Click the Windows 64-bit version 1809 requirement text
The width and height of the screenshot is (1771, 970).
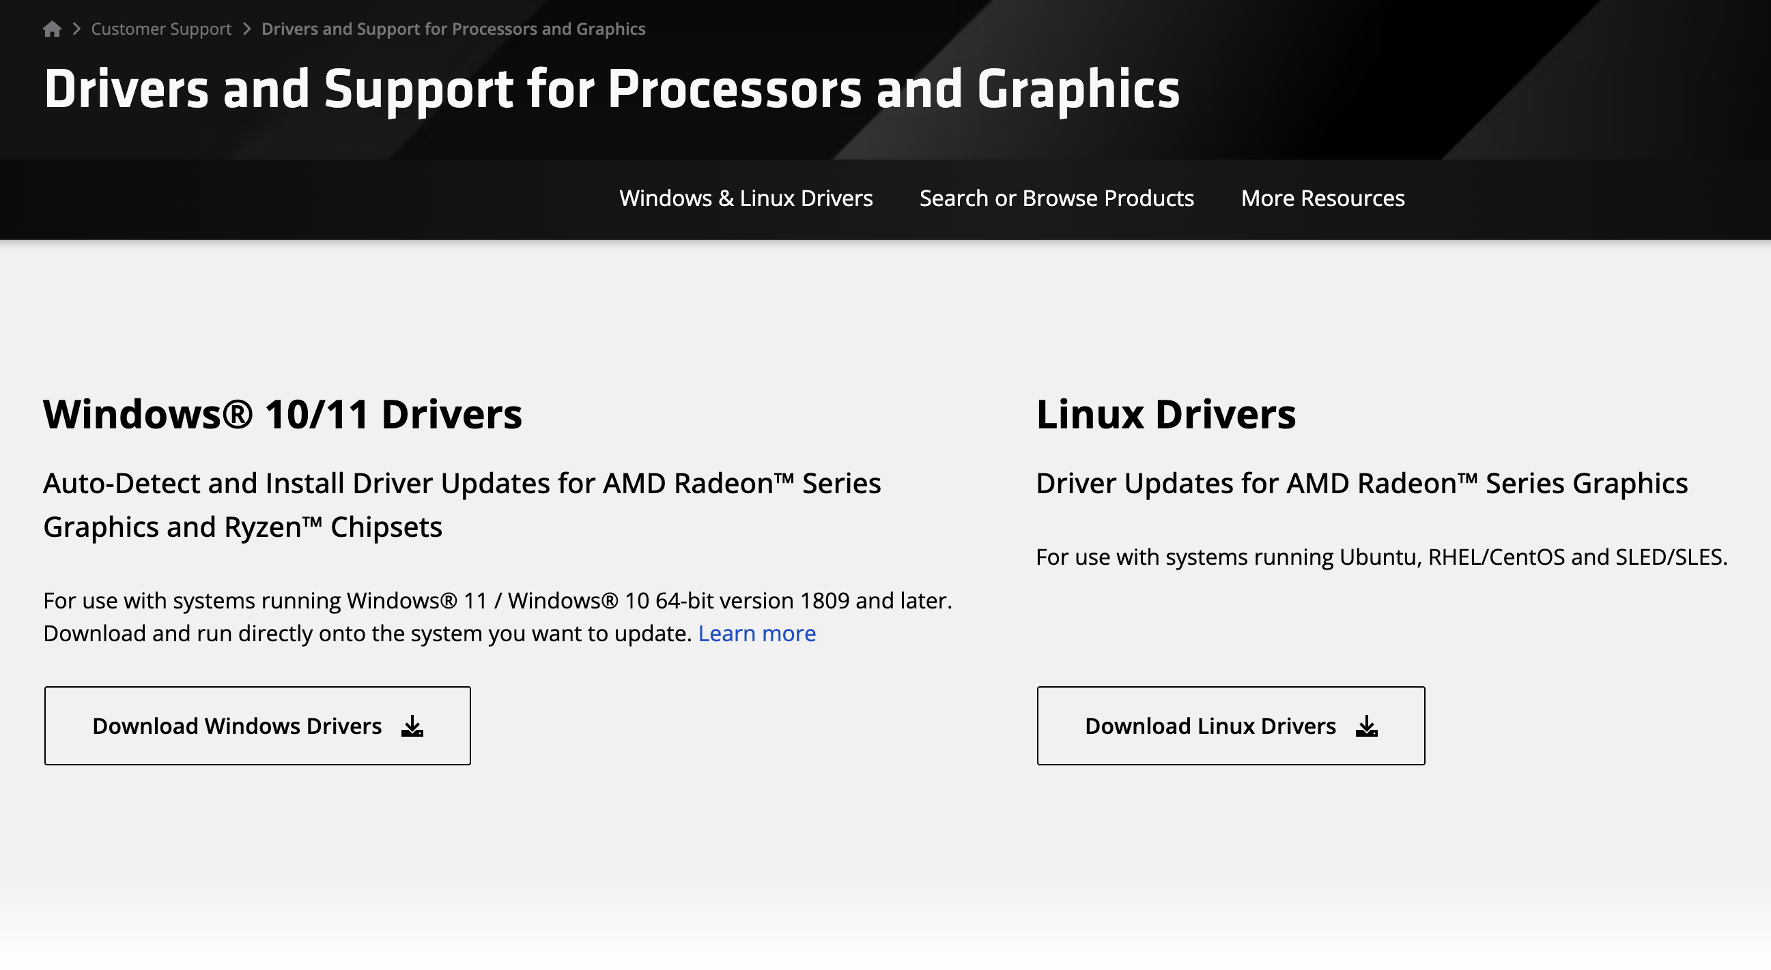[498, 601]
